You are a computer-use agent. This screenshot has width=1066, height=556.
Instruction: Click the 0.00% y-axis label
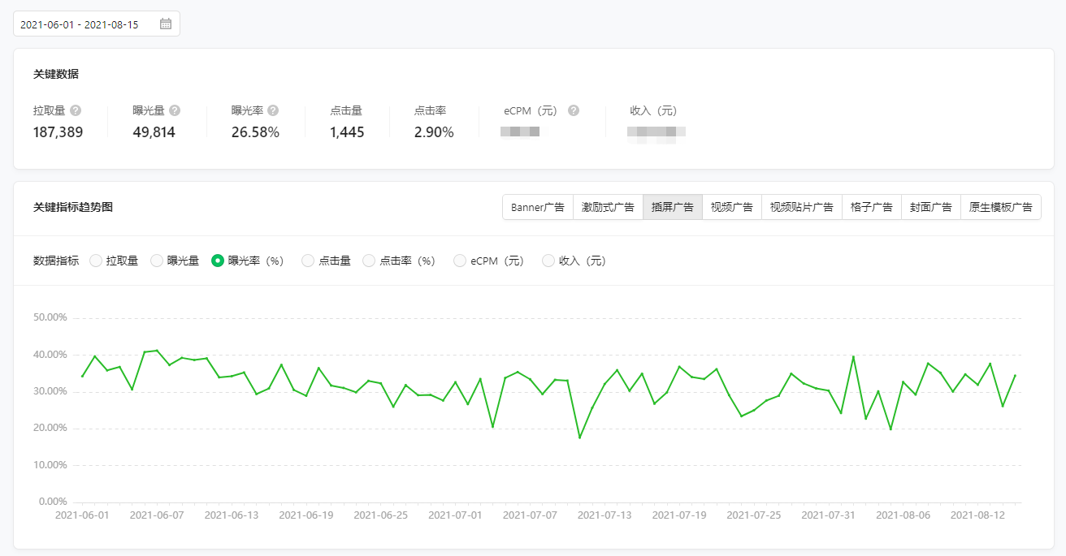pos(53,502)
